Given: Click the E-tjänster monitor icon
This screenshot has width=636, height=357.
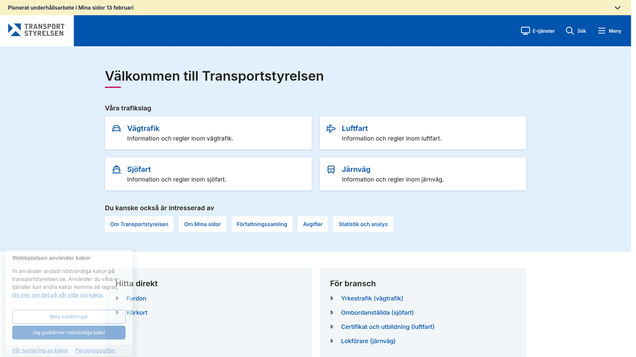Looking at the screenshot, I should 526,30.
